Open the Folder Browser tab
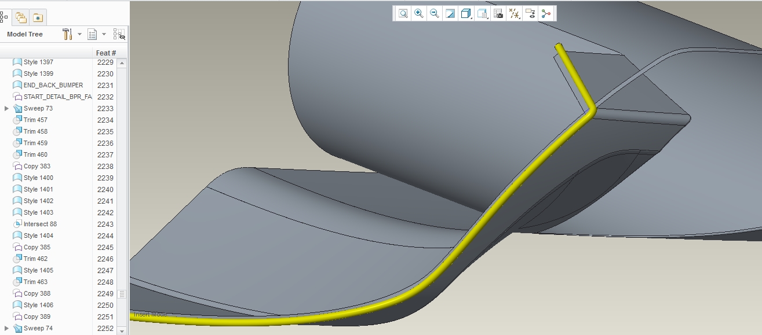The width and height of the screenshot is (762, 335). point(21,17)
